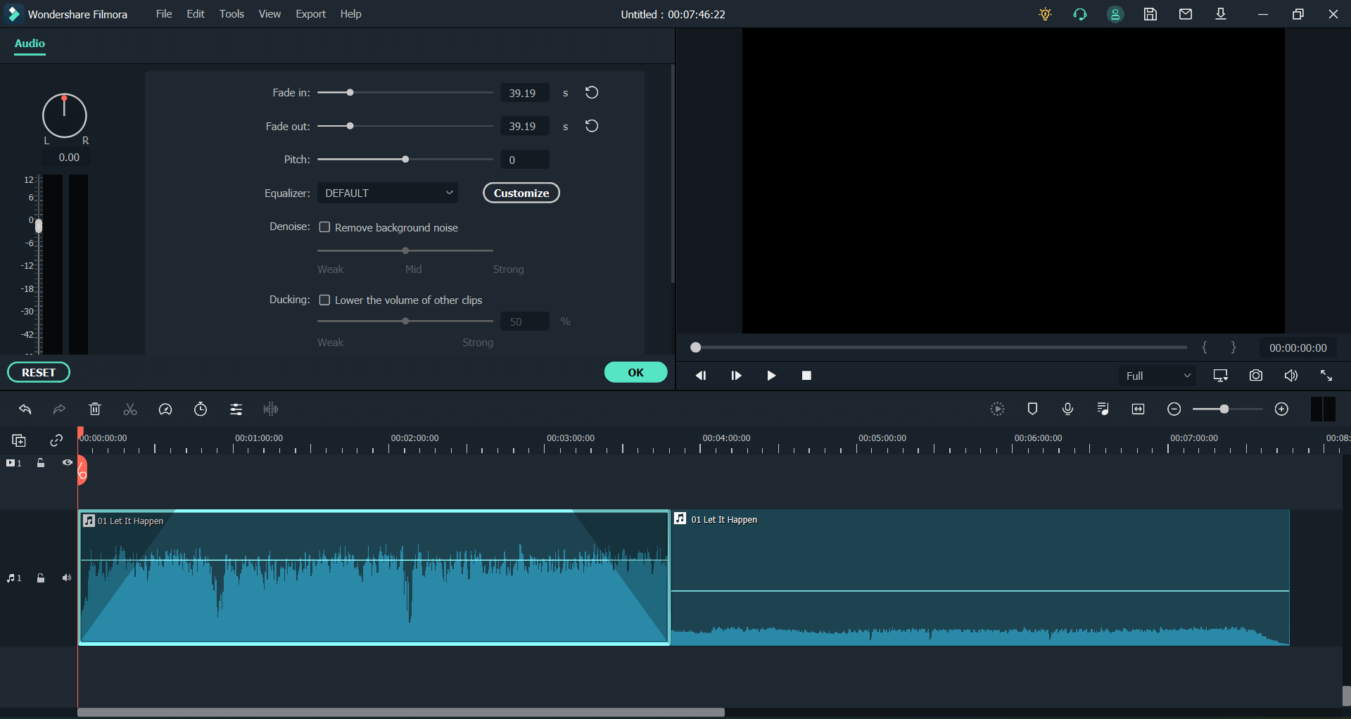Click the Pitch slider handle
This screenshot has width=1351, height=719.
[405, 160]
